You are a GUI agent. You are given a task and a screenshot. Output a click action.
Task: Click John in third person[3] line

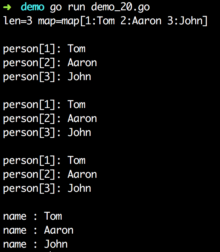click(79, 188)
